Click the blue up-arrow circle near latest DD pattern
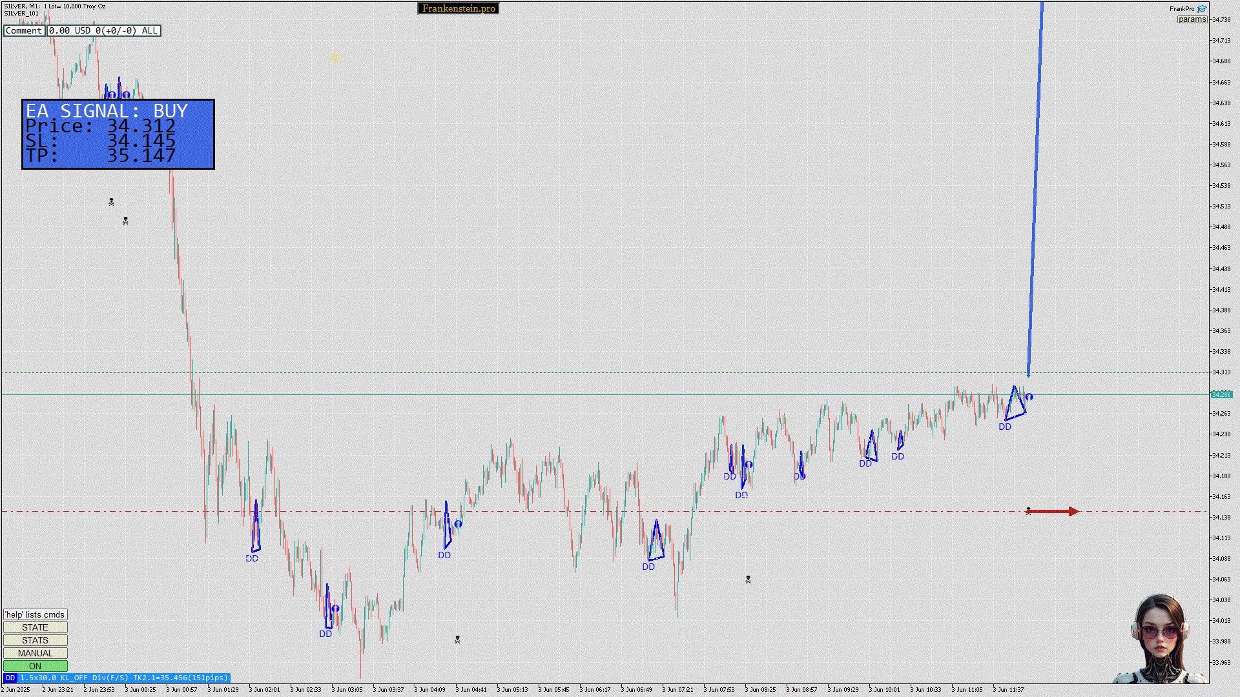Viewport: 1240px width, 697px height. coord(1029,397)
